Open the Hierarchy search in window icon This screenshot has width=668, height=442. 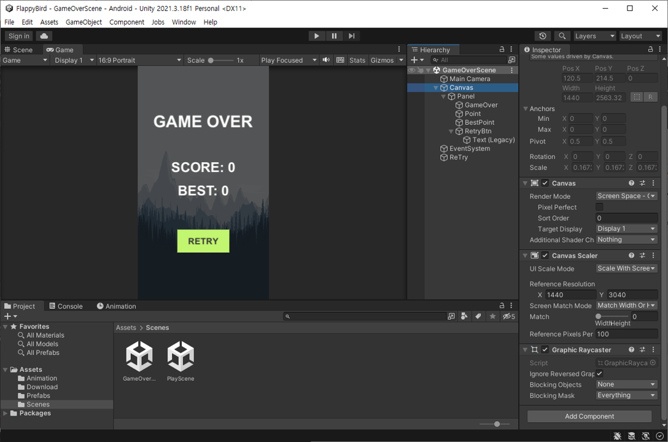511,60
